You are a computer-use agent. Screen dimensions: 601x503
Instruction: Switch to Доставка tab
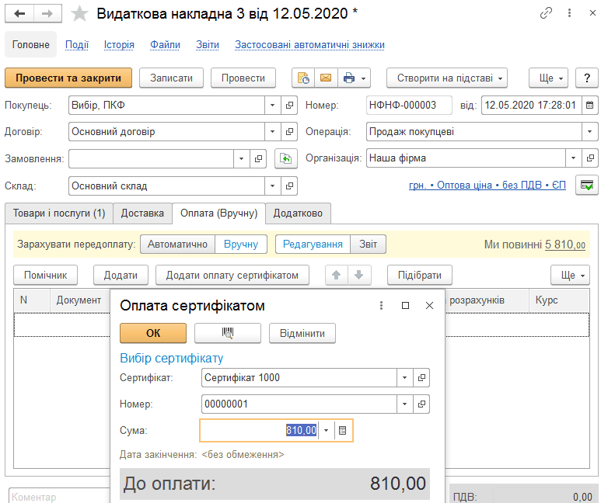pos(142,213)
